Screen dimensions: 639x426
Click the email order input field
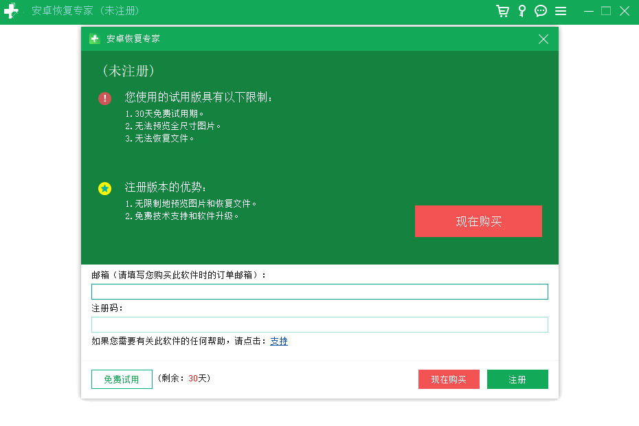(x=319, y=291)
